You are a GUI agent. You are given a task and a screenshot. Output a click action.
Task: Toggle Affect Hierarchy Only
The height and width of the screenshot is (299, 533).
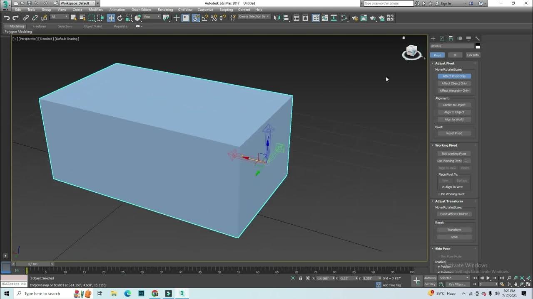pos(454,91)
